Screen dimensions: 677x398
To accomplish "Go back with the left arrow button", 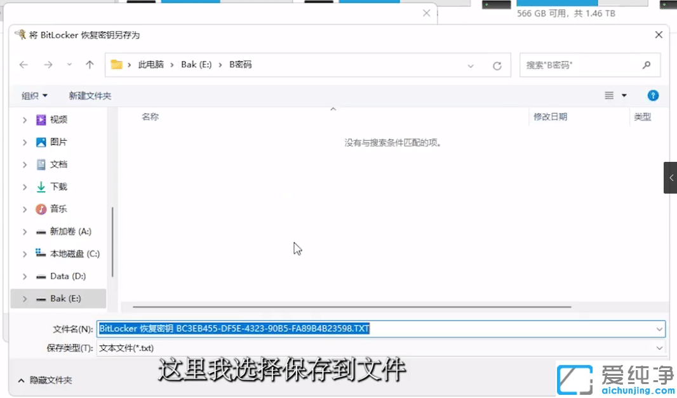I will tap(23, 65).
